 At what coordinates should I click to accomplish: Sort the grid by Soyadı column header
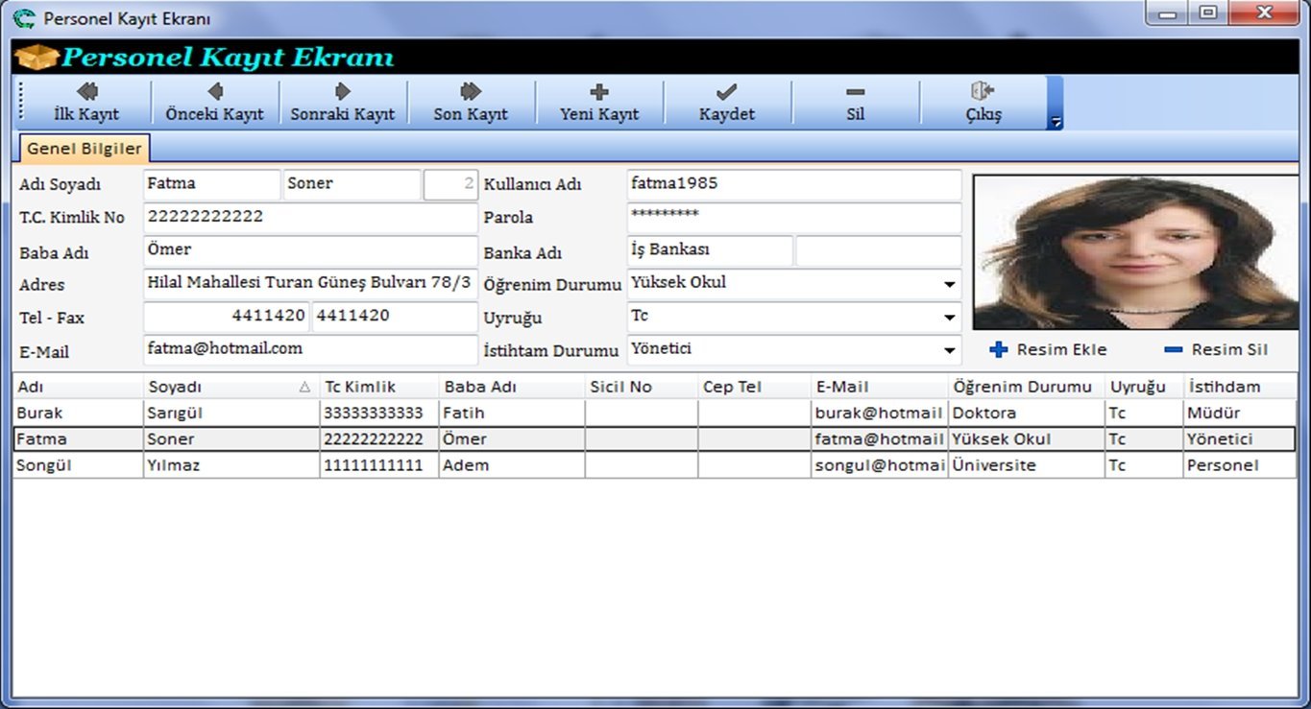221,387
